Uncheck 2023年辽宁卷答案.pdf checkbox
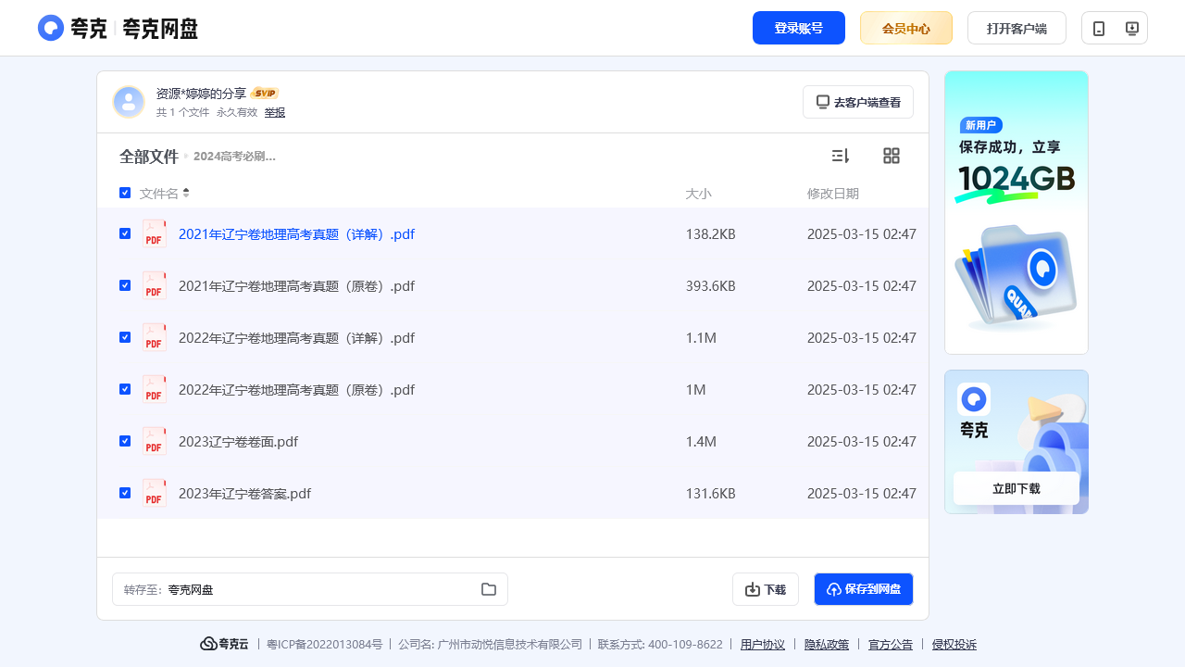The height and width of the screenshot is (667, 1185). (125, 493)
